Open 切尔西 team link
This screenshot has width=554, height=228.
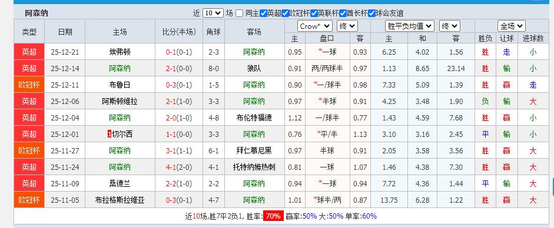[122, 134]
